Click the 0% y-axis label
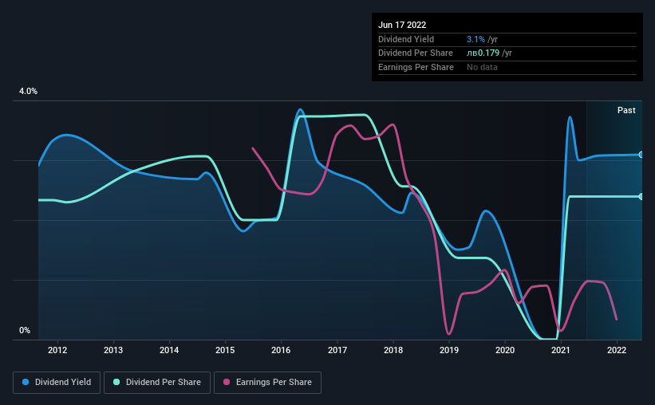The image size is (655, 405). tap(25, 330)
